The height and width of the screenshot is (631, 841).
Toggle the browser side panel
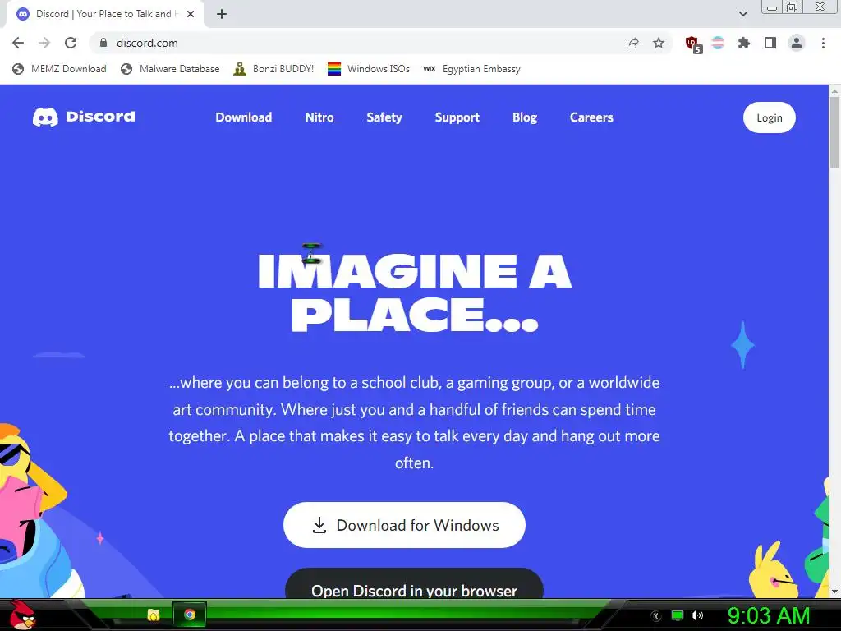770,43
